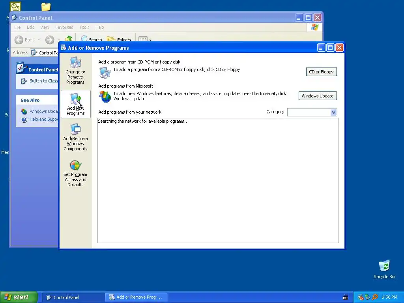Click the CD or Floppy button

coord(321,72)
